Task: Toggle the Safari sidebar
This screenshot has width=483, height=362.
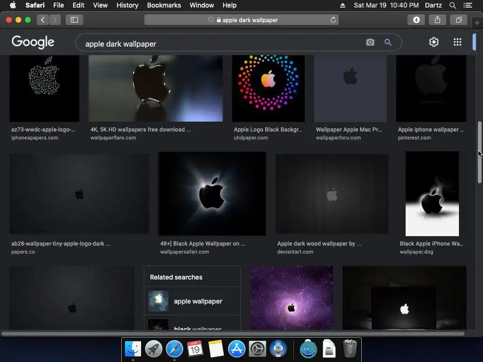Action: point(74,20)
